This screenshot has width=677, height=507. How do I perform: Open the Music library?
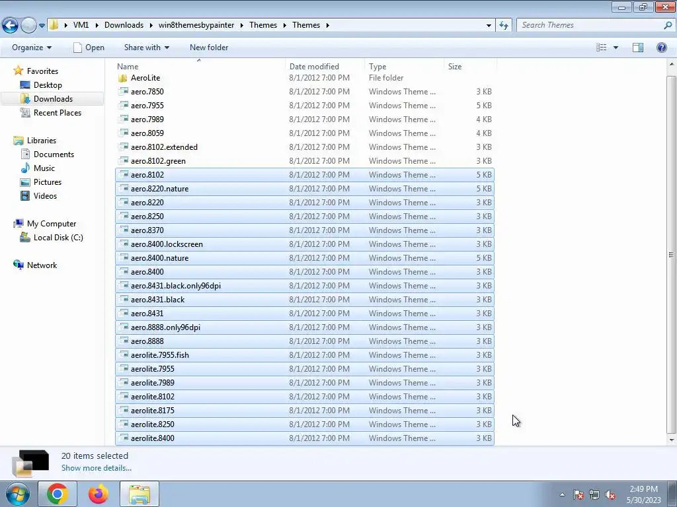[44, 168]
